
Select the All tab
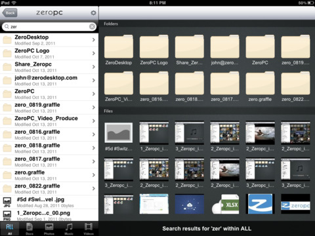[10, 229]
